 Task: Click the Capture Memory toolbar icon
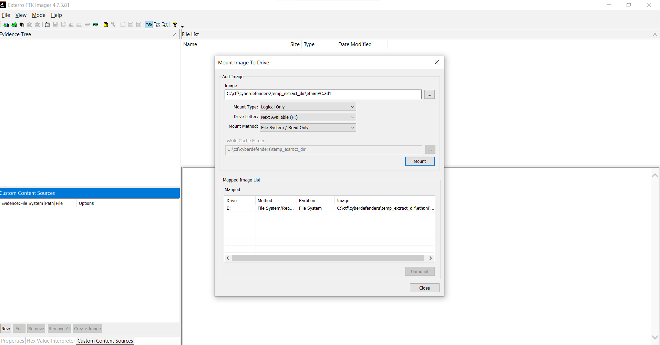(95, 24)
